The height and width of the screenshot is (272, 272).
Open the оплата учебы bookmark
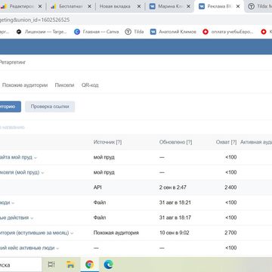(228, 32)
